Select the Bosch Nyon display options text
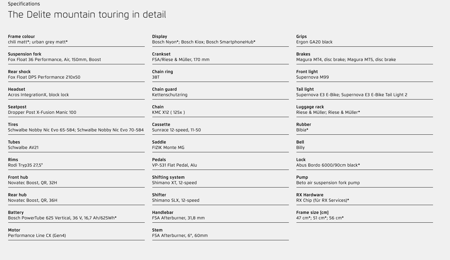This screenshot has width=450, height=260. click(x=204, y=42)
